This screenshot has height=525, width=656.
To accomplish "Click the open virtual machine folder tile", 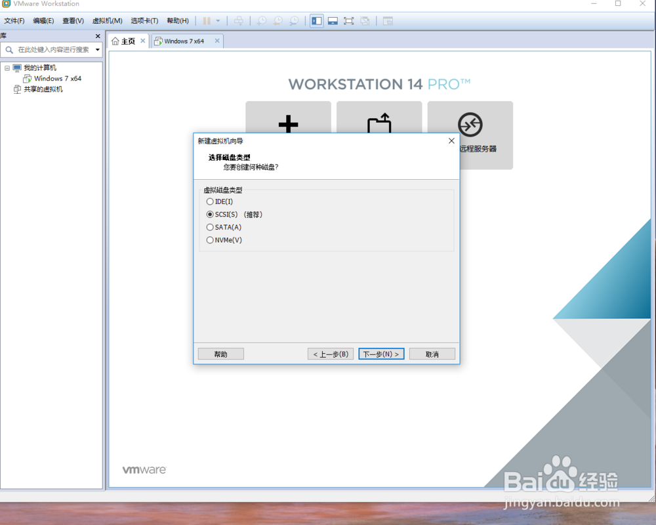I will 379,117.
